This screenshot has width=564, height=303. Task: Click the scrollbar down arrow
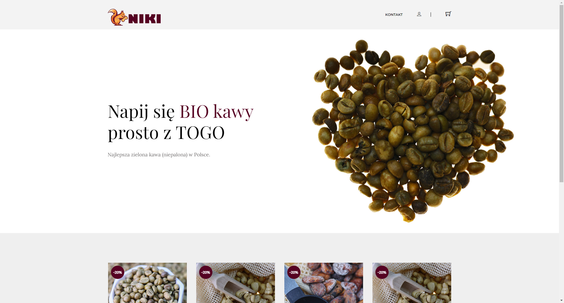[561, 300]
